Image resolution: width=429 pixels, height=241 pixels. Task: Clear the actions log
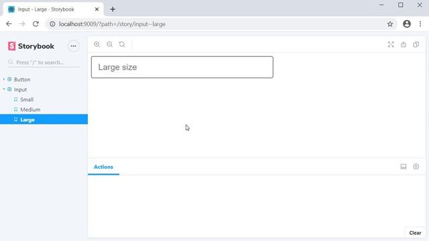point(415,233)
